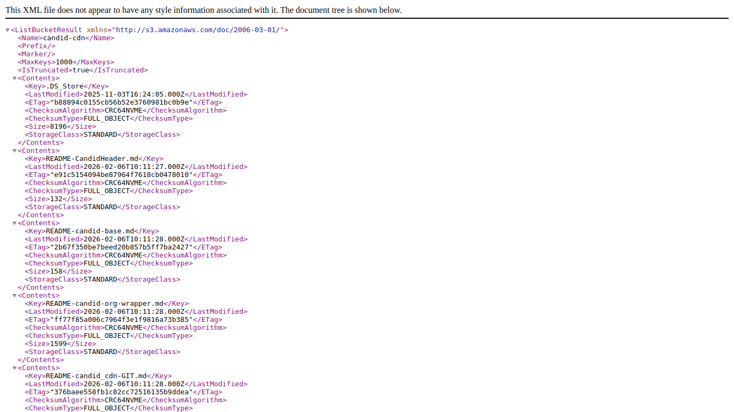Click key README-candid-org-wrapper.md
Screen dimensions: 734x412
point(104,304)
